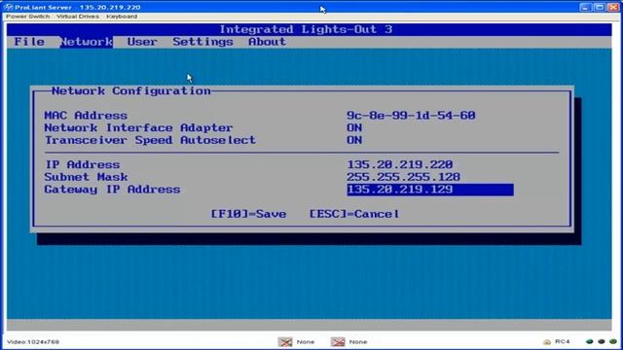Toggle Transceiver Speed Autoselect ON value
This screenshot has width=623, height=350.
[x=354, y=140]
